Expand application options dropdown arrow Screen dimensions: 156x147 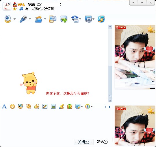click(x=93, y=19)
